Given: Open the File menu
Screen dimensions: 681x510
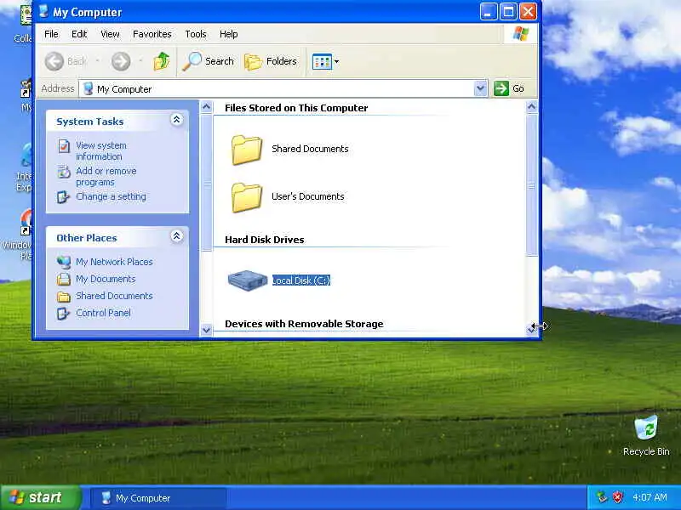Looking at the screenshot, I should coord(51,34).
